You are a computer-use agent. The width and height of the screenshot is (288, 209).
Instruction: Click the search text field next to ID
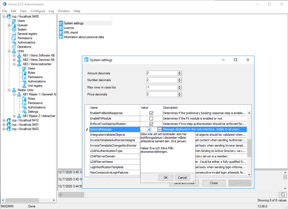(181, 195)
